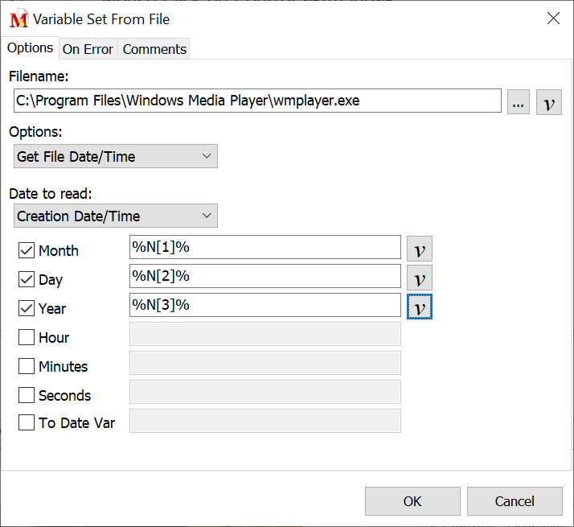
Task: Open the Comments tab
Action: tap(154, 49)
